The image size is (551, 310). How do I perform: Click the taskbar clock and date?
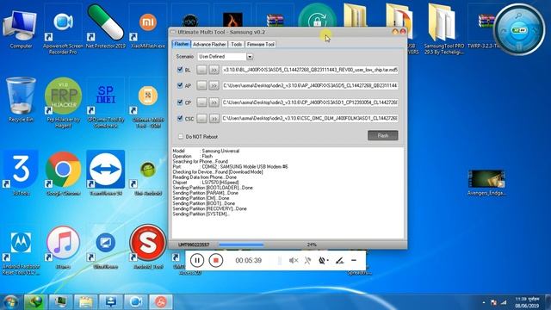pos(527,302)
